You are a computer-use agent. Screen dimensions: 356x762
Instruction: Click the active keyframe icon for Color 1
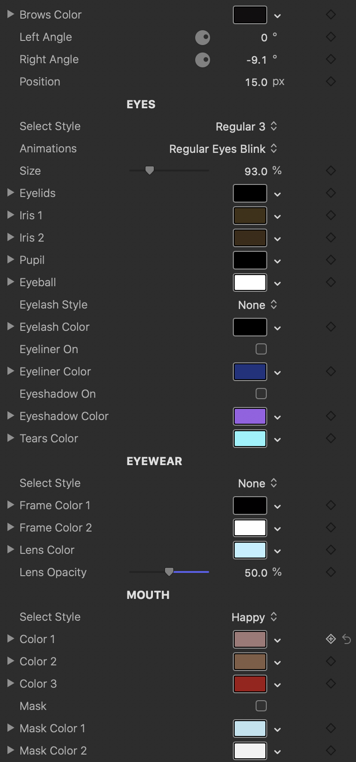pos(330,639)
